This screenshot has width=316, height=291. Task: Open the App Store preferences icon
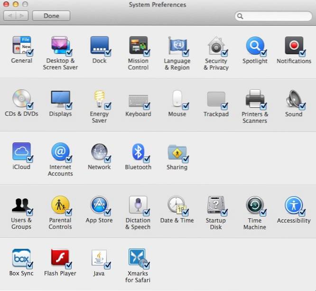tap(99, 205)
